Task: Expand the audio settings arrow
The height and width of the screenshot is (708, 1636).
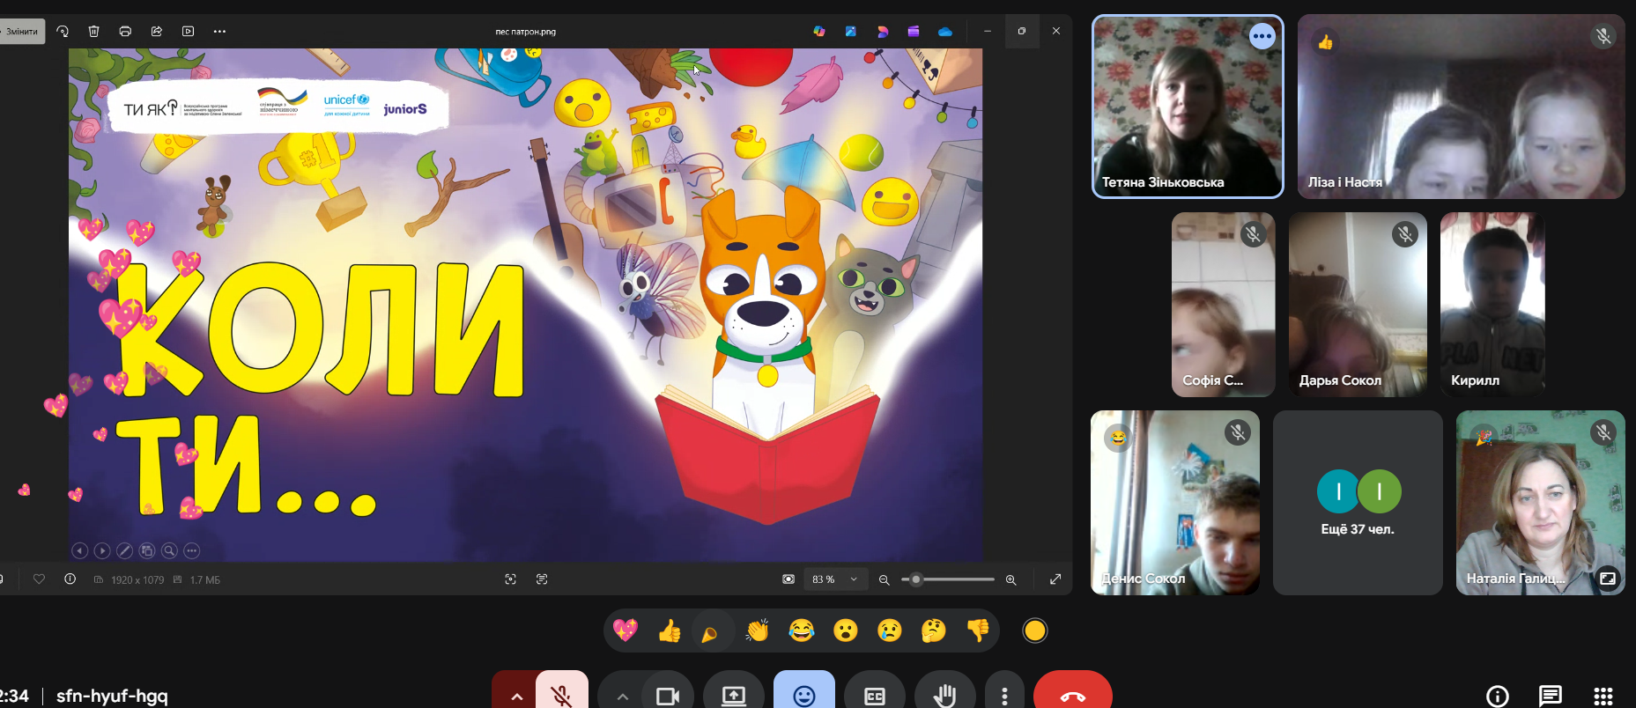Action: [516, 696]
